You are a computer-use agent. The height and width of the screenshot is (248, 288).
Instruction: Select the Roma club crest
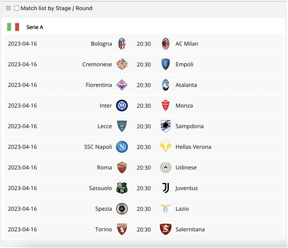point(122,167)
